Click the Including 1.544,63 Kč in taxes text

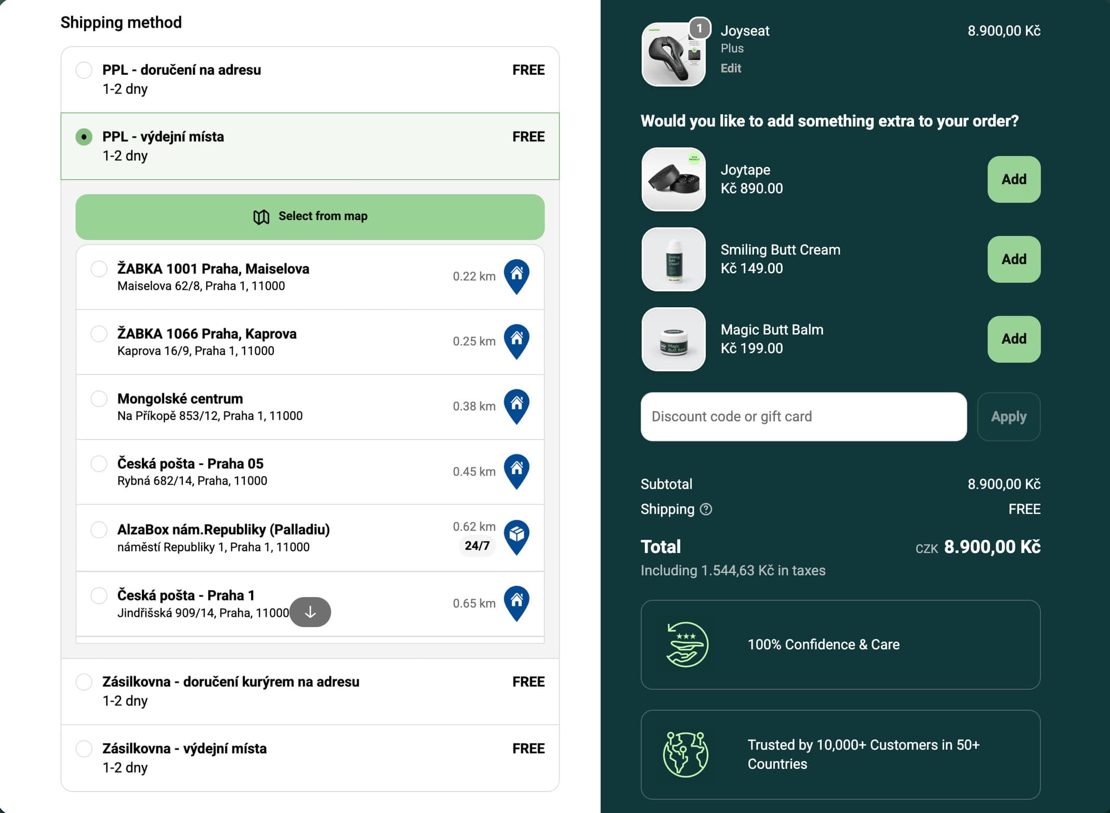tap(733, 571)
